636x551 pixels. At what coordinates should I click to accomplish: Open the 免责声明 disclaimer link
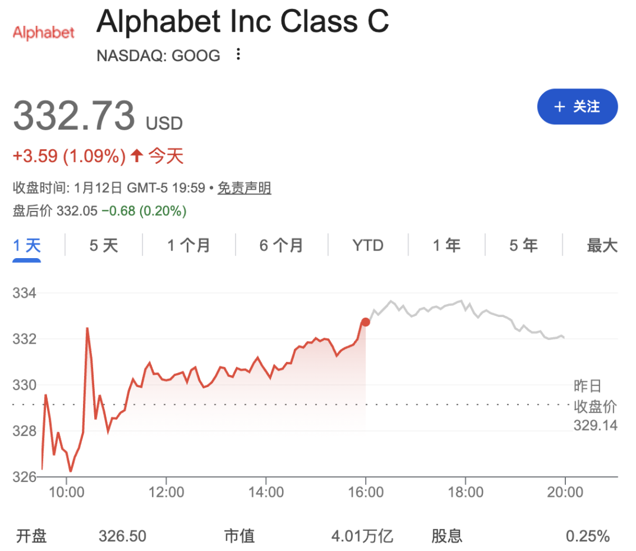[244, 188]
